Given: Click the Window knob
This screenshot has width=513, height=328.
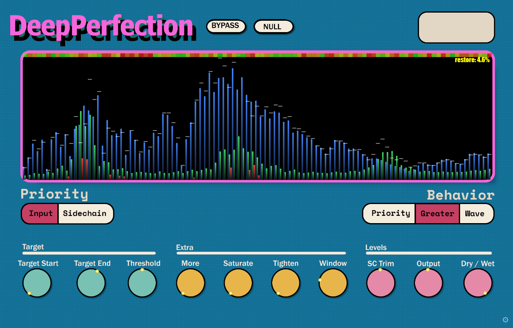Looking at the screenshot, I should pyautogui.click(x=333, y=283).
